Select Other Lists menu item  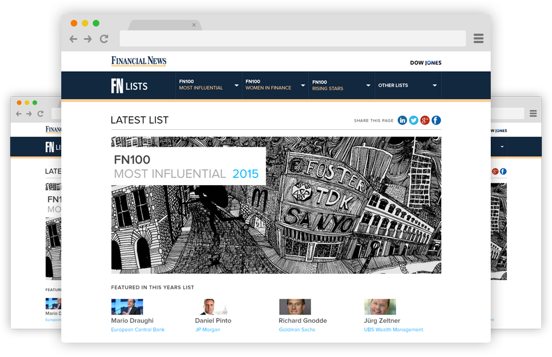tap(393, 85)
